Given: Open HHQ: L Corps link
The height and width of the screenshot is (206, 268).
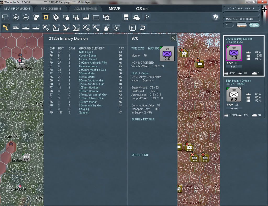Looking at the screenshot, I should [140, 73].
